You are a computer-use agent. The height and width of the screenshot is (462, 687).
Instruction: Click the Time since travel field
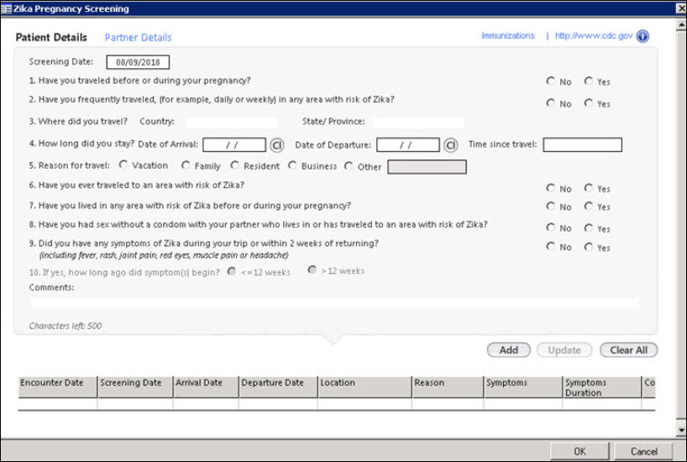point(582,145)
